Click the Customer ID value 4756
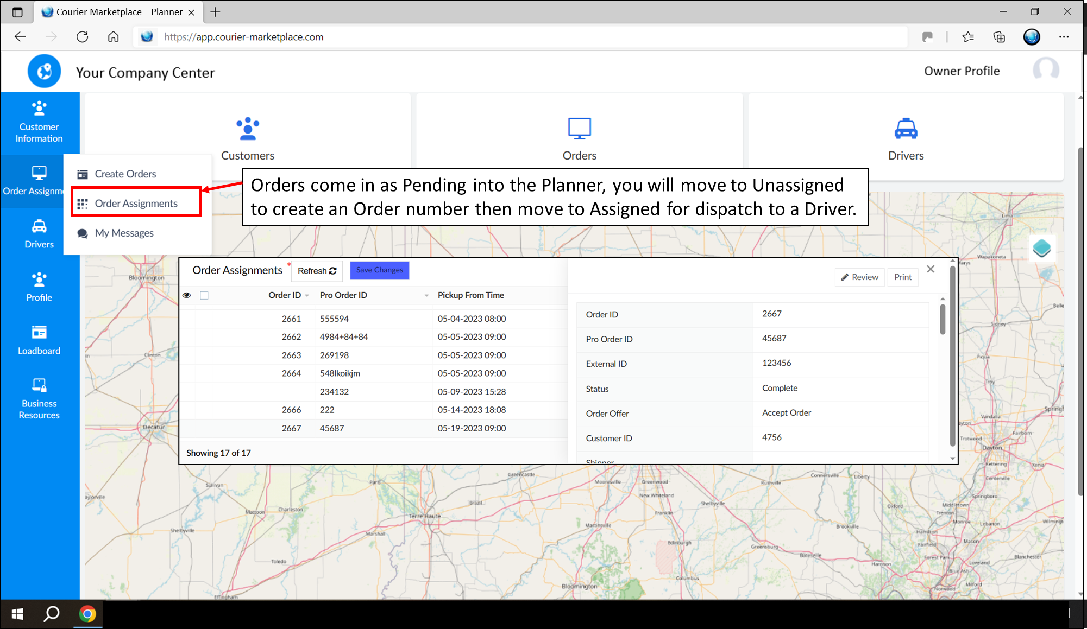Image resolution: width=1087 pixels, height=629 pixels. click(x=771, y=437)
